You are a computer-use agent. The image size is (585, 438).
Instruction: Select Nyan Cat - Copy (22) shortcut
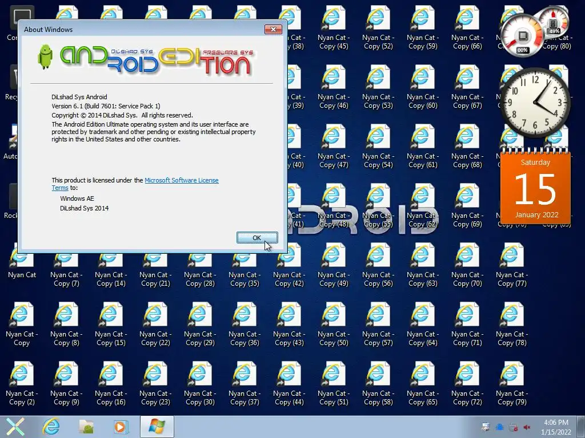click(x=155, y=325)
